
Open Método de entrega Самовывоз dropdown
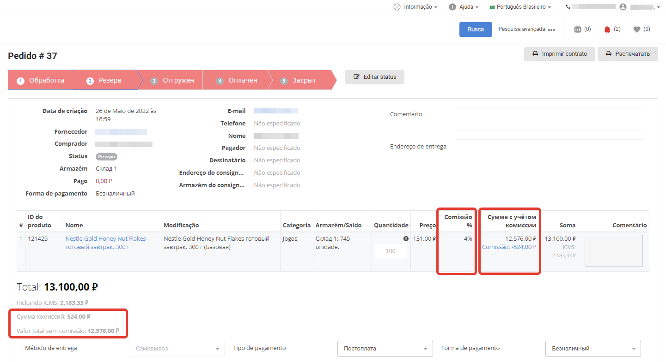coord(177,349)
